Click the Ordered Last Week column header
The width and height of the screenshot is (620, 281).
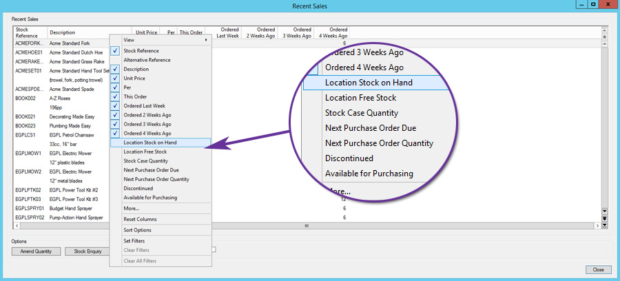(x=223, y=33)
